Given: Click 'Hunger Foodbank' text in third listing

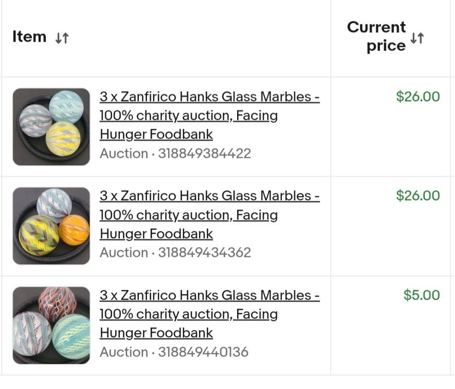Looking at the screenshot, I should pyautogui.click(x=156, y=333).
